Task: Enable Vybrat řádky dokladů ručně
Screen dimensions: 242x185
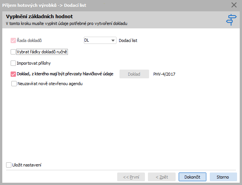Action: pos(13,52)
